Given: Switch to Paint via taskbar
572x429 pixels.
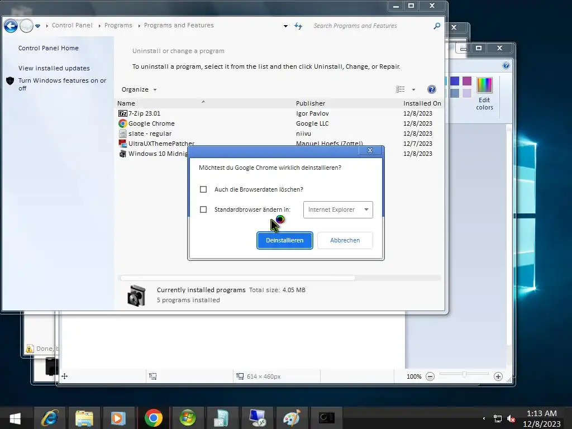Looking at the screenshot, I should click(292, 418).
